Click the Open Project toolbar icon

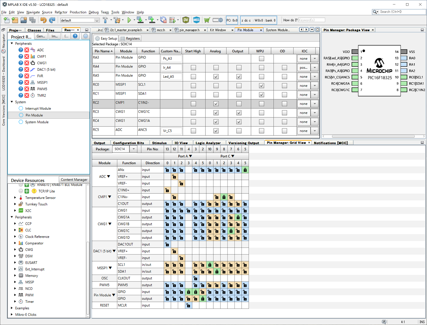pos(24,20)
